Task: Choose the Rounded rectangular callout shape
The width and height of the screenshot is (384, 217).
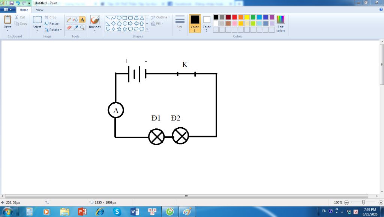Action: (130, 29)
